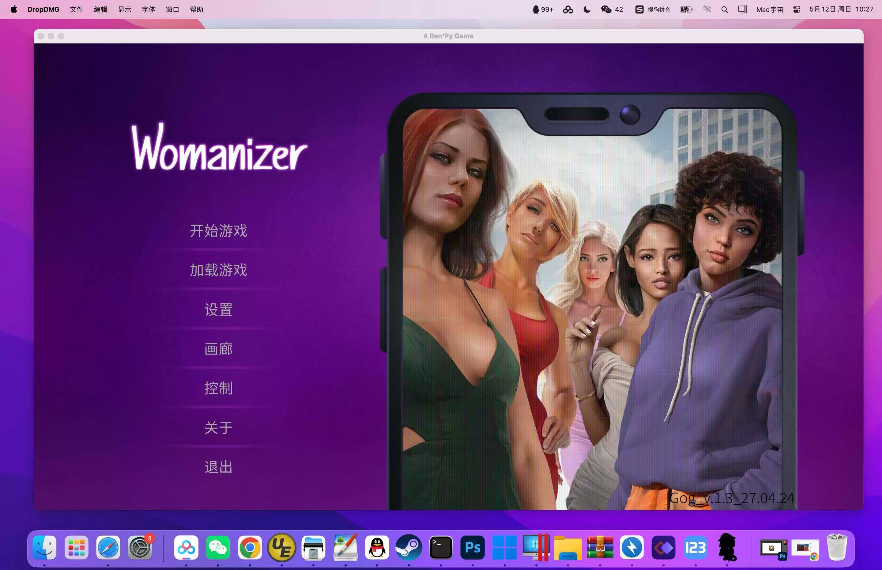Click the Baidu Netdisk menu bar icon
This screenshot has height=570, width=882.
(568, 9)
